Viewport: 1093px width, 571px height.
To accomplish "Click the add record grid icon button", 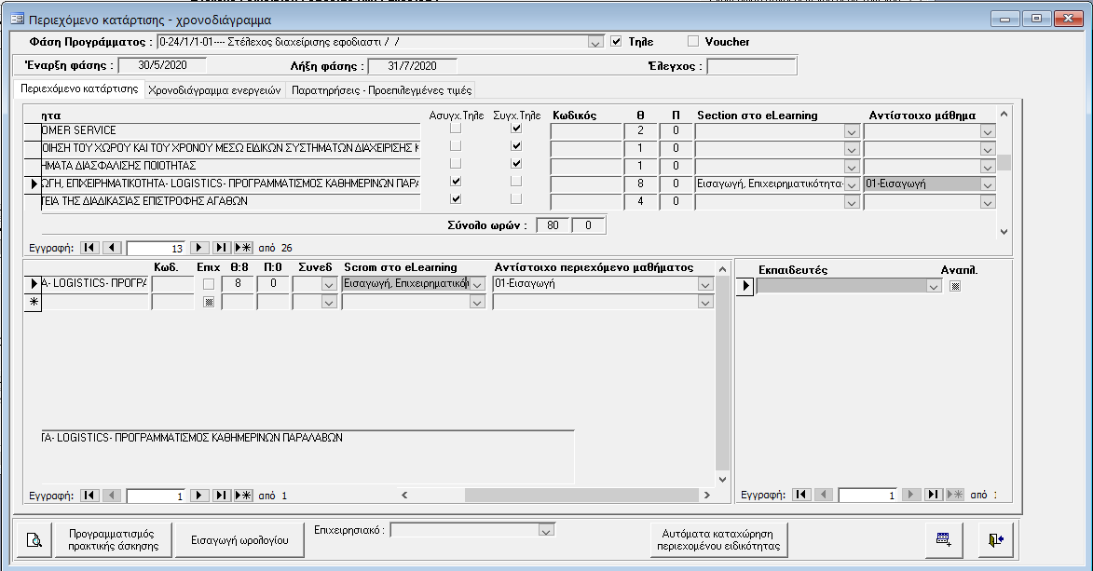I will click(943, 539).
